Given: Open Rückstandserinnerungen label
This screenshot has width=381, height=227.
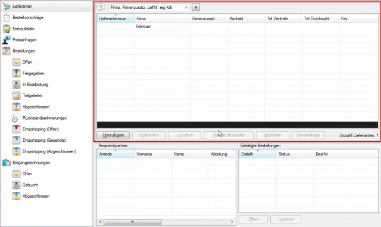Looking at the screenshot, I should (45, 118).
